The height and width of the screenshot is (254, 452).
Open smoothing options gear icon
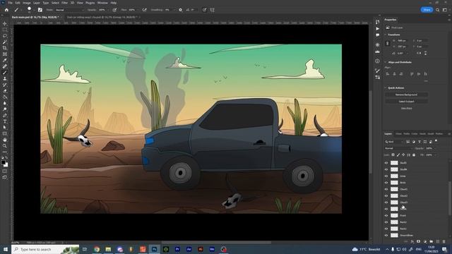(181, 10)
